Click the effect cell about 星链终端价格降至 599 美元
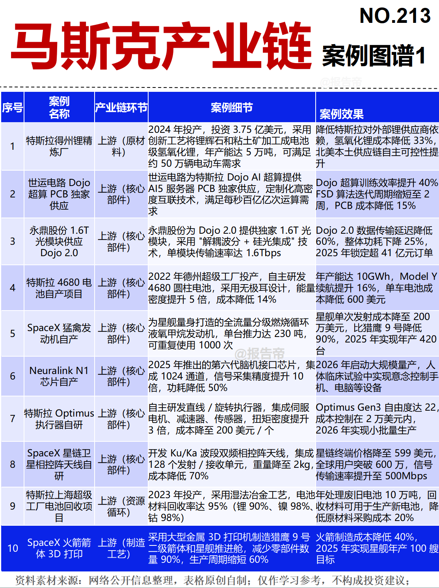Screen dimensions: 439x588 377,464
